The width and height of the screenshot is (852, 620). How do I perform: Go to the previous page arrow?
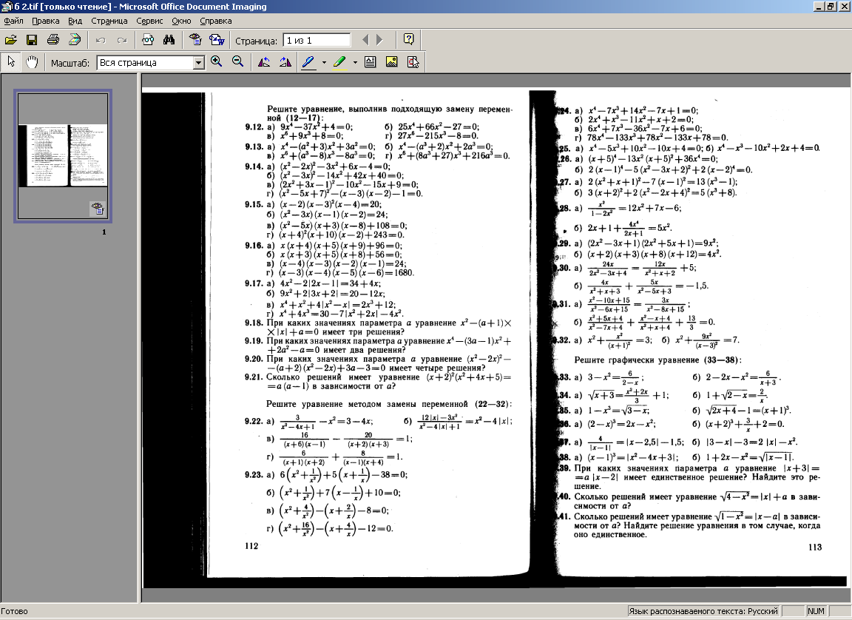click(365, 40)
